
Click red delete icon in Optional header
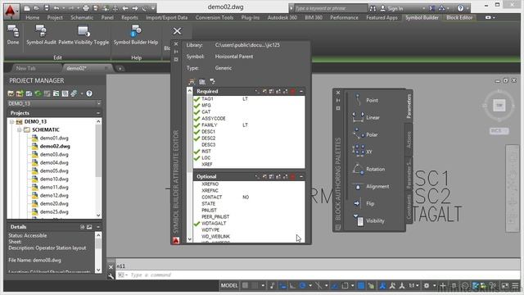tap(293, 177)
